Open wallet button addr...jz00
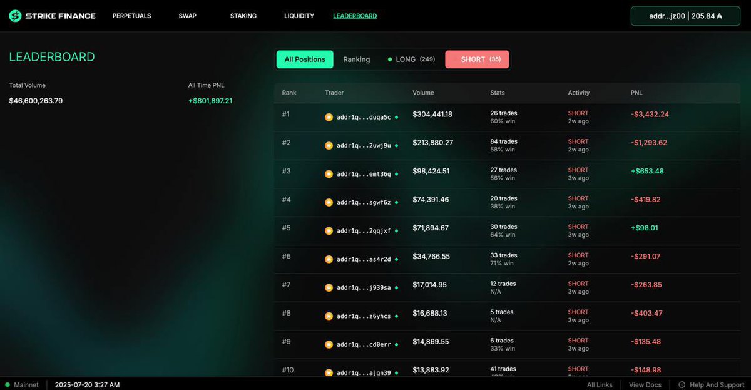The width and height of the screenshot is (751, 390). pos(685,16)
